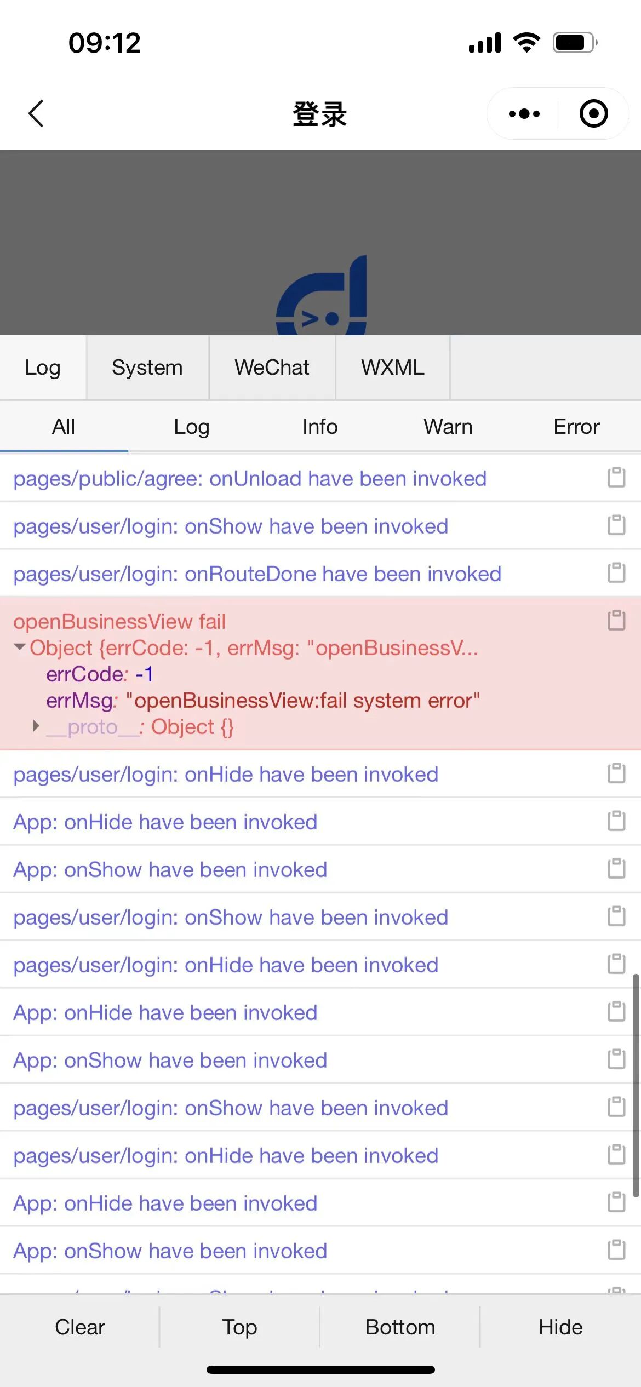The image size is (641, 1387).
Task: Jump to Bottom of the log list
Action: [400, 1327]
